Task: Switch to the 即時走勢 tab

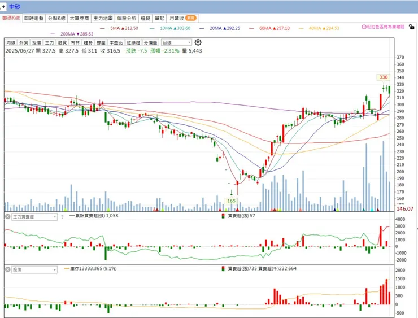Action: (x=33, y=18)
